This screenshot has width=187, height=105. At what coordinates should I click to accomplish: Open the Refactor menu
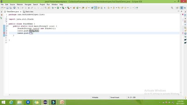[20, 5]
